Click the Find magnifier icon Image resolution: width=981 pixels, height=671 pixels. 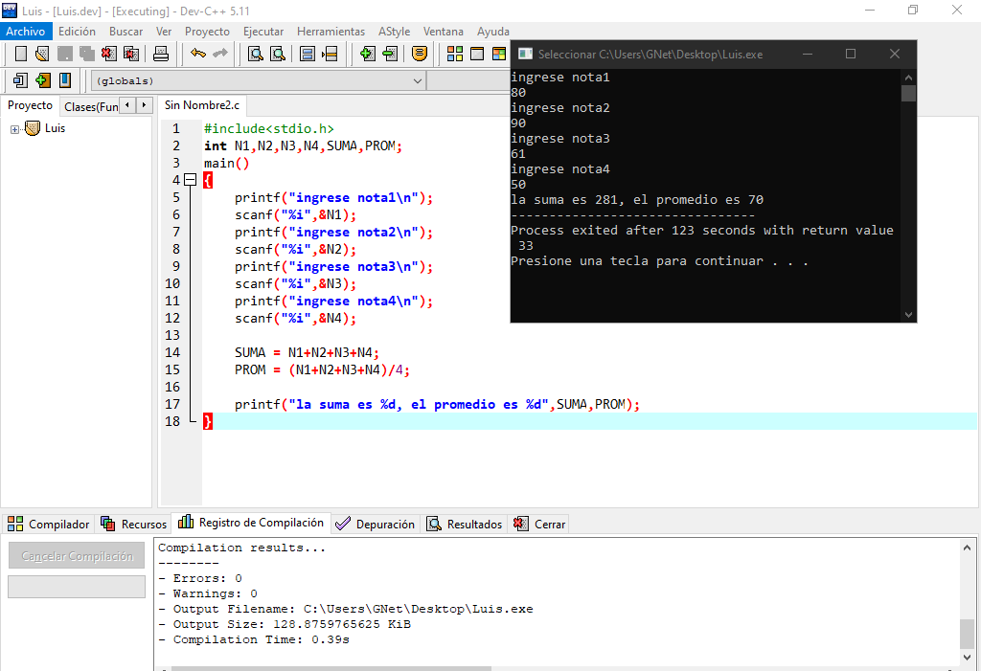click(256, 54)
